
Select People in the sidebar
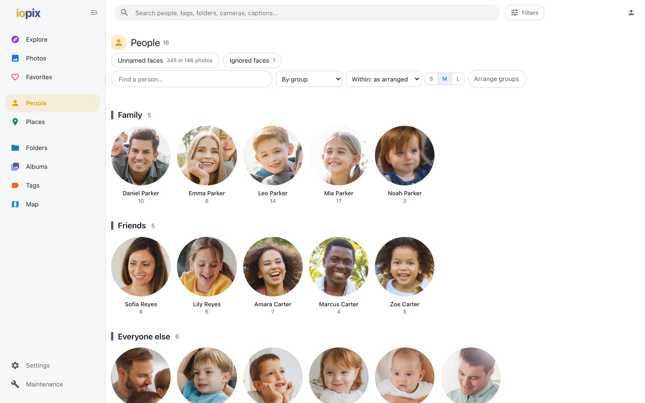click(x=52, y=103)
